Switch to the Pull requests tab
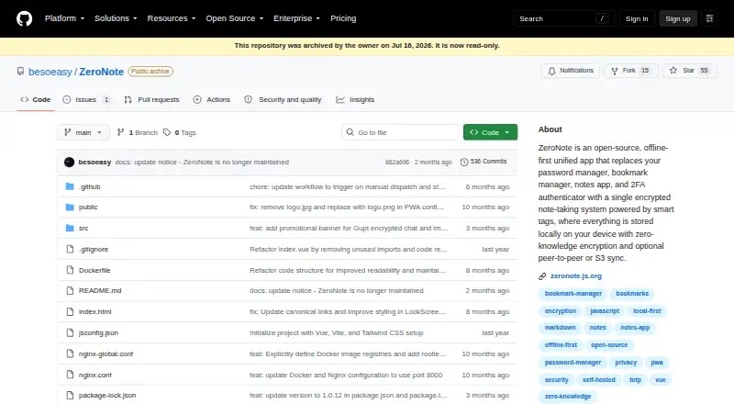This screenshot has width=734, height=404. coord(151,99)
